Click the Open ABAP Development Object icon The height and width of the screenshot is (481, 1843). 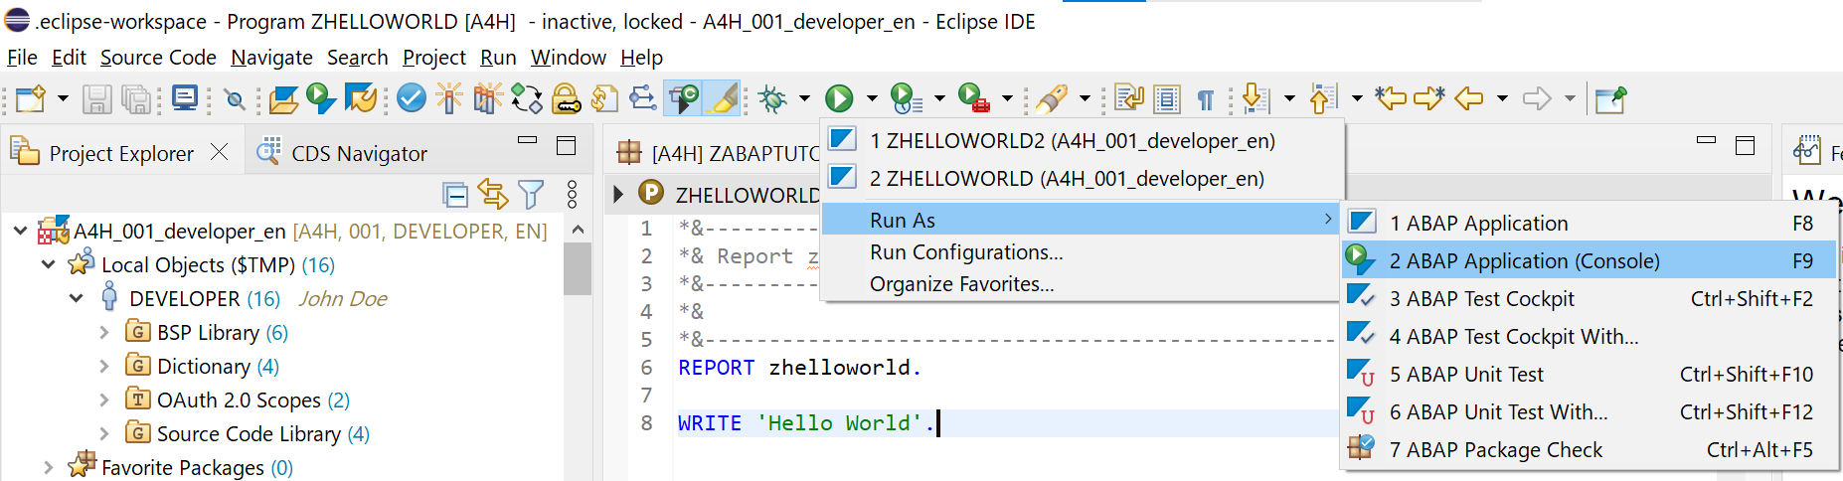point(283,98)
